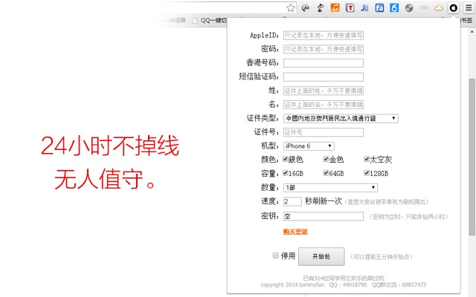Click the 密钥 key input field
Screen dimensions: 476x297
click(324, 216)
